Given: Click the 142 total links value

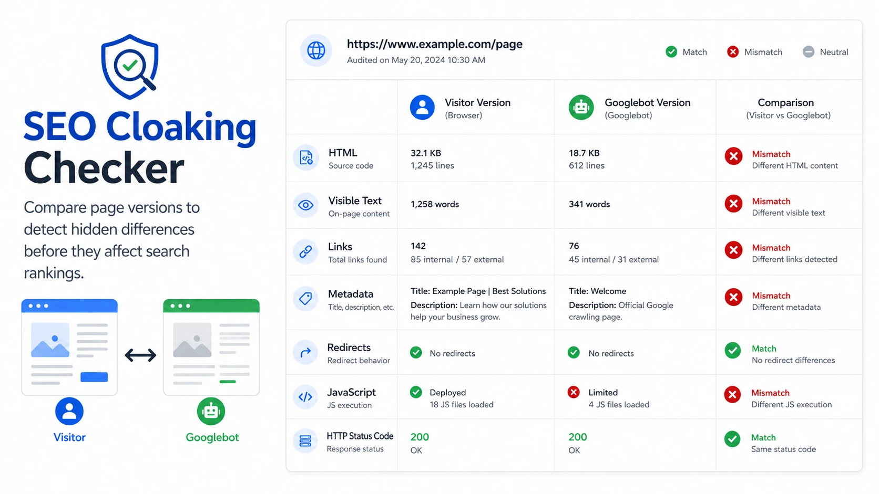Looking at the screenshot, I should [x=418, y=246].
